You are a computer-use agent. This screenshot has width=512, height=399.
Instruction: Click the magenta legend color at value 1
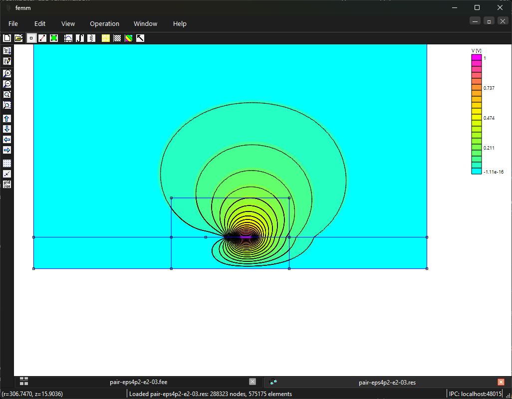pos(477,57)
